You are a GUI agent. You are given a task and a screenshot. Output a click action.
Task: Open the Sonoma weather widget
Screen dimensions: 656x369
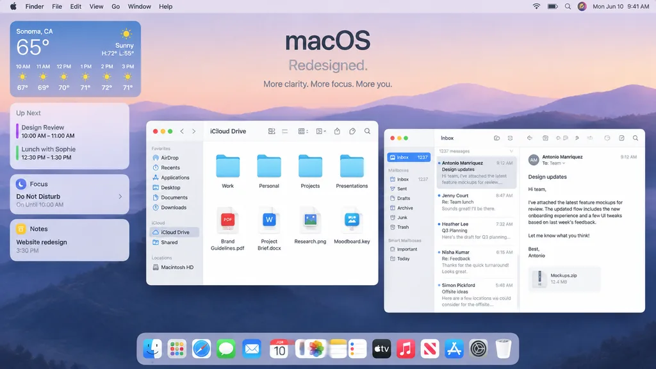[x=76, y=59]
